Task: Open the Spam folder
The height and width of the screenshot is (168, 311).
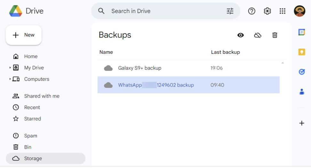Action: click(30, 136)
